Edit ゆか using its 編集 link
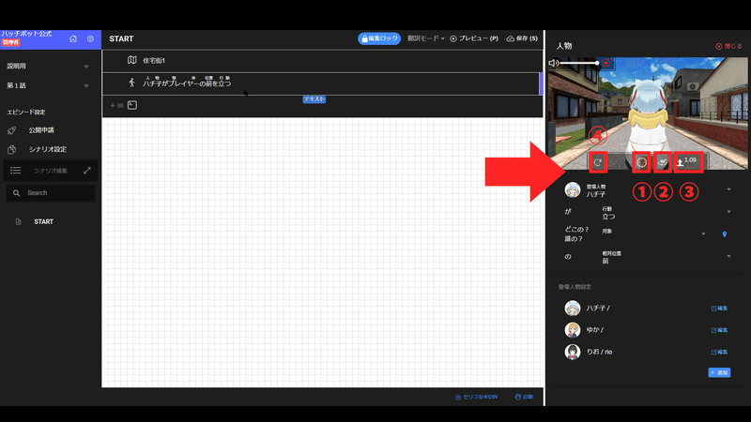The height and width of the screenshot is (422, 751). [x=719, y=330]
